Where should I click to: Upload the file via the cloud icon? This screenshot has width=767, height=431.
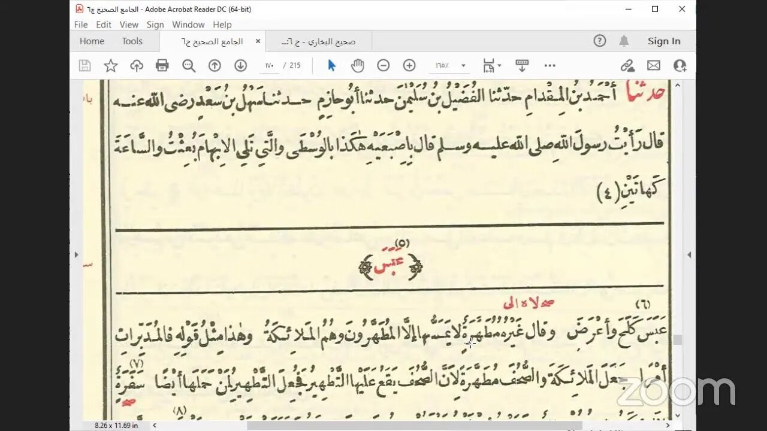(137, 66)
